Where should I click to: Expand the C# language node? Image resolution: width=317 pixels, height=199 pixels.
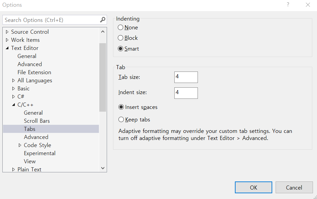[x=13, y=97]
